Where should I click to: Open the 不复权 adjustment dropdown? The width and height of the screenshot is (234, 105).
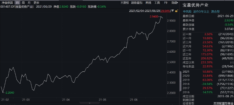coord(125,3)
